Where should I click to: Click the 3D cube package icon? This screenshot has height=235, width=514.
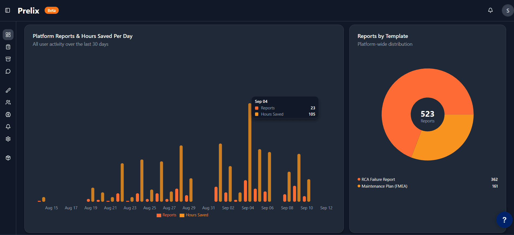point(8,158)
